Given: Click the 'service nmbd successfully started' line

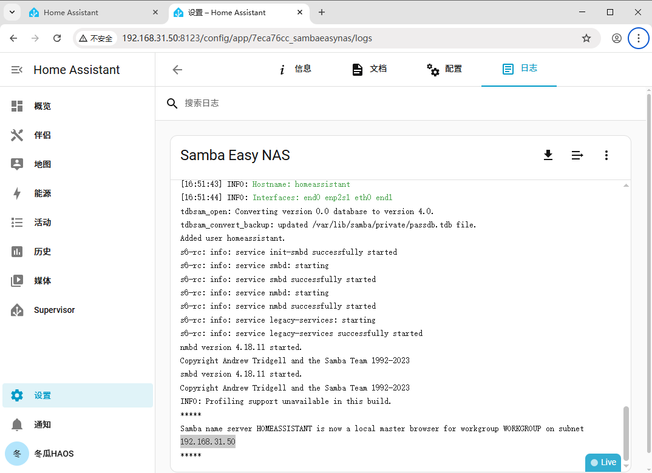Looking at the screenshot, I should click(278, 306).
